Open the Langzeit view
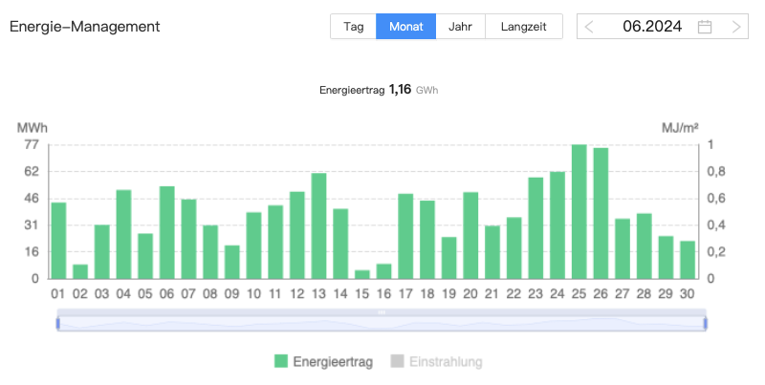Viewport: 765px width, 385px height. point(524,27)
